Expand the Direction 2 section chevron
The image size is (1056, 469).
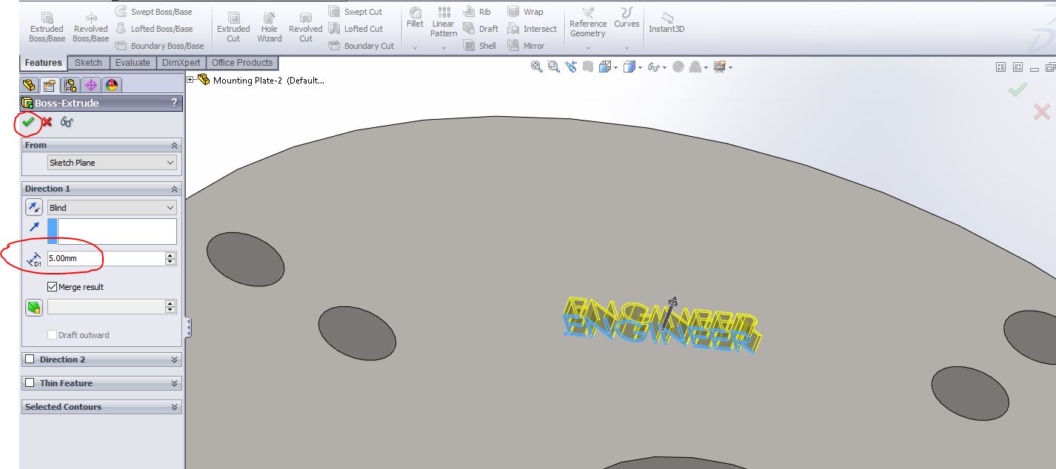click(x=175, y=360)
